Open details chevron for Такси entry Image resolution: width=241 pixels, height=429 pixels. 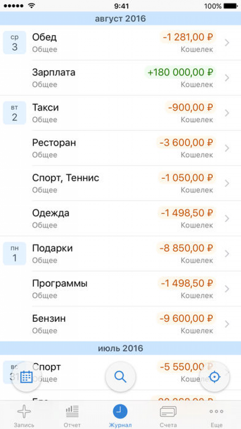pos(227,113)
